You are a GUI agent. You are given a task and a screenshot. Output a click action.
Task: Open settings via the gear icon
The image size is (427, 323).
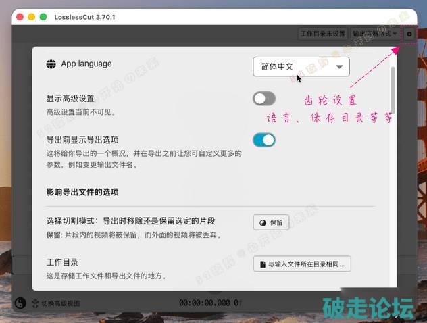click(x=409, y=34)
